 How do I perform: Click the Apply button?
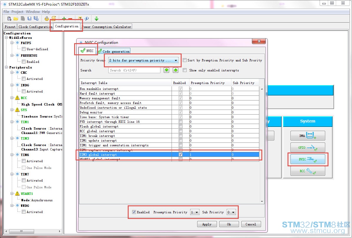coord(207,224)
